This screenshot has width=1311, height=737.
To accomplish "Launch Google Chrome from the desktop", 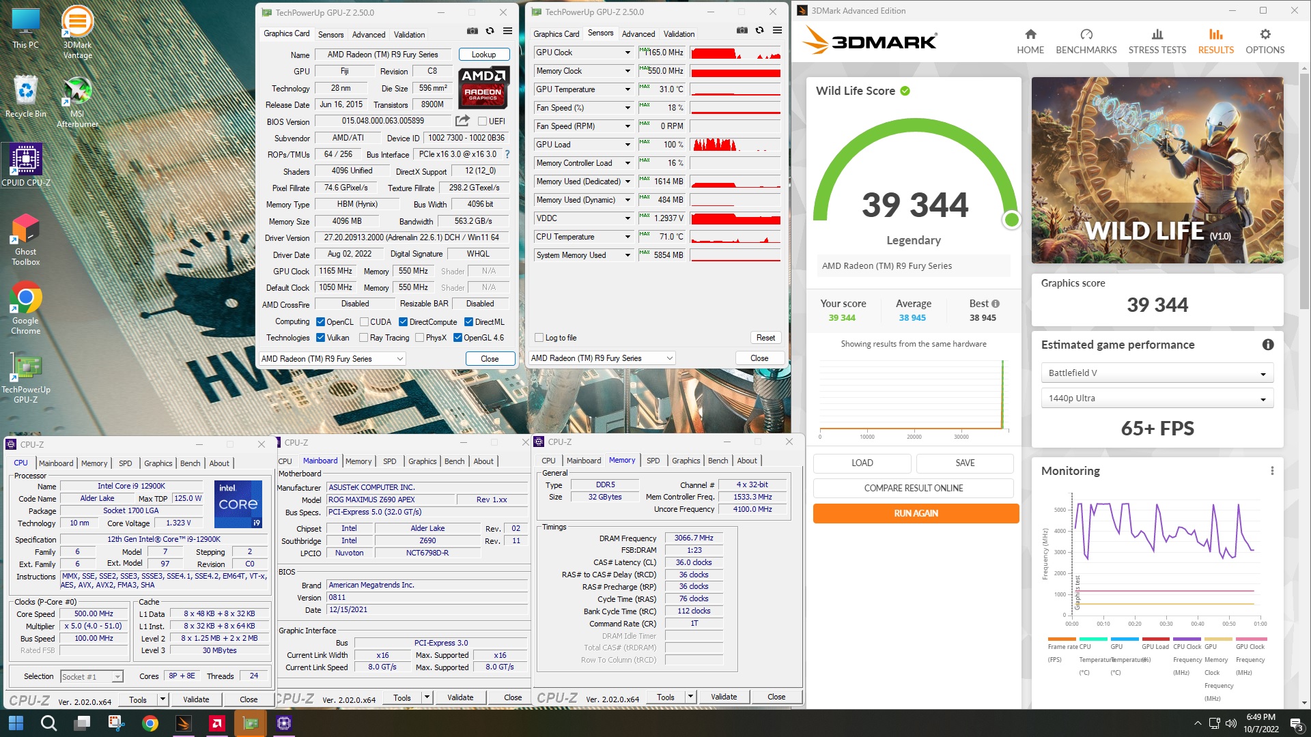I will coord(26,309).
